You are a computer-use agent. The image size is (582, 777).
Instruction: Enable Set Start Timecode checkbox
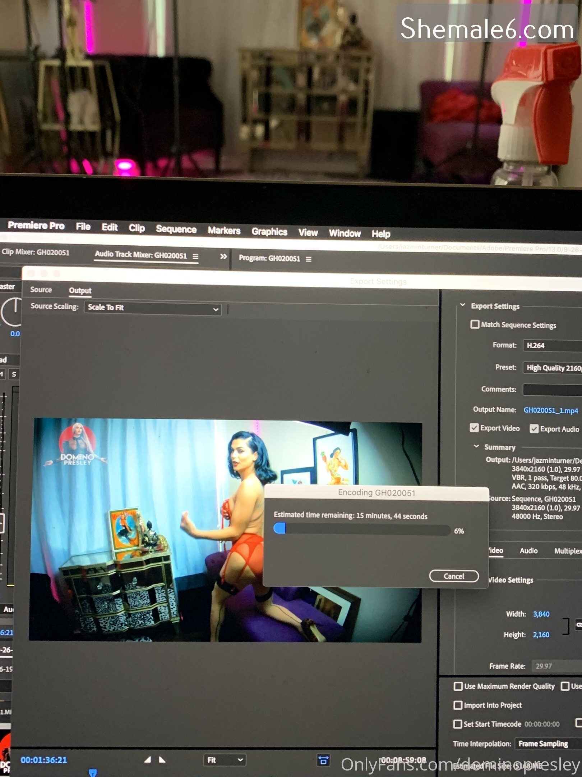tap(458, 724)
